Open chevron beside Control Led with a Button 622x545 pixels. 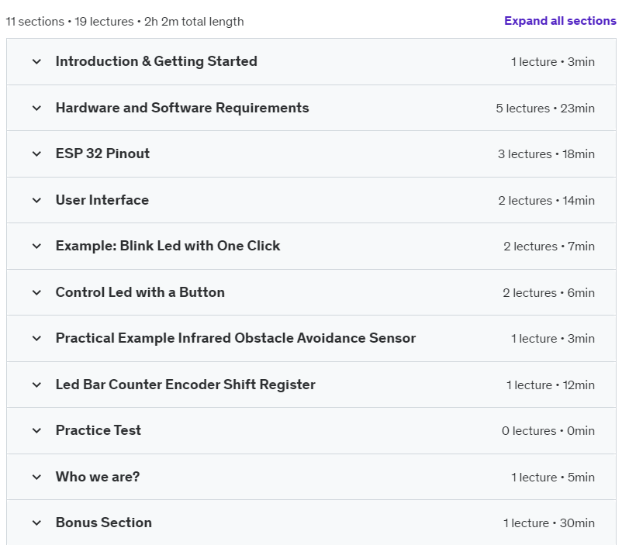[36, 293]
